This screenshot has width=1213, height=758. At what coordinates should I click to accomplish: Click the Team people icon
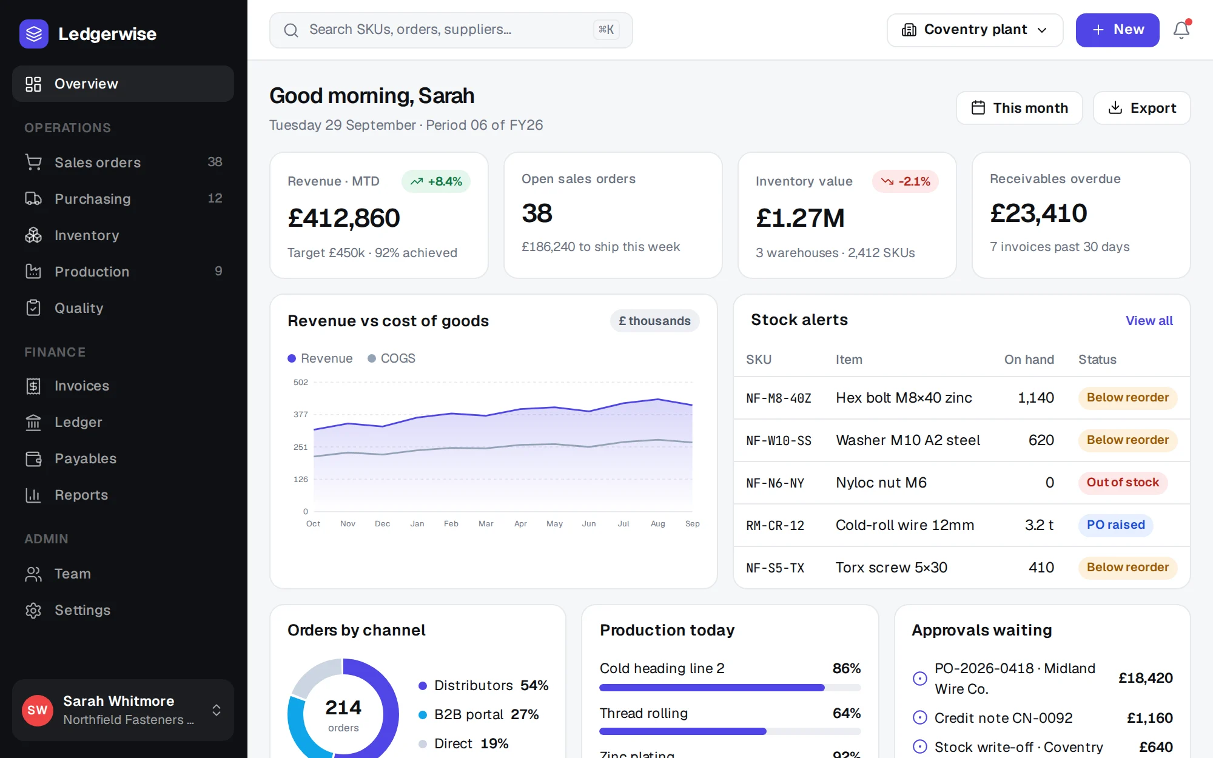coord(33,574)
